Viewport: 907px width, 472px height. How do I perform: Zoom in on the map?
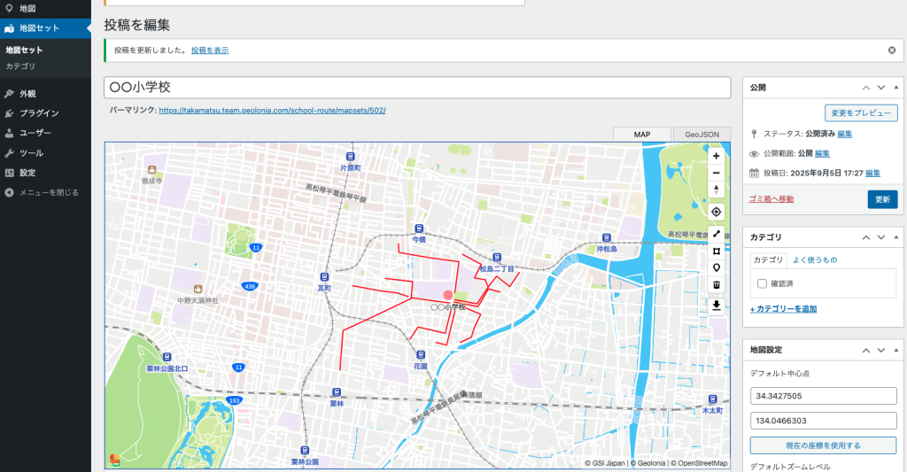pyautogui.click(x=716, y=156)
